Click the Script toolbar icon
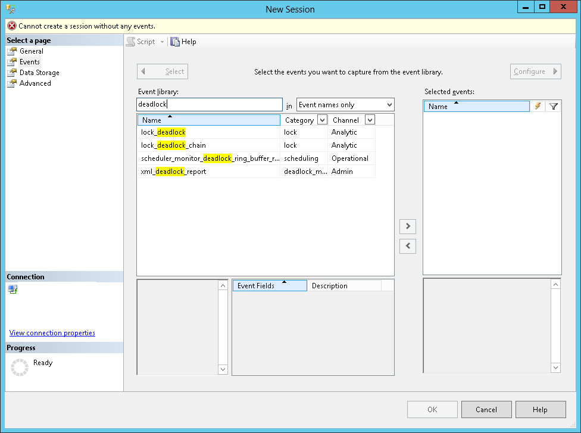Image resolution: width=581 pixels, height=433 pixels. 130,42
